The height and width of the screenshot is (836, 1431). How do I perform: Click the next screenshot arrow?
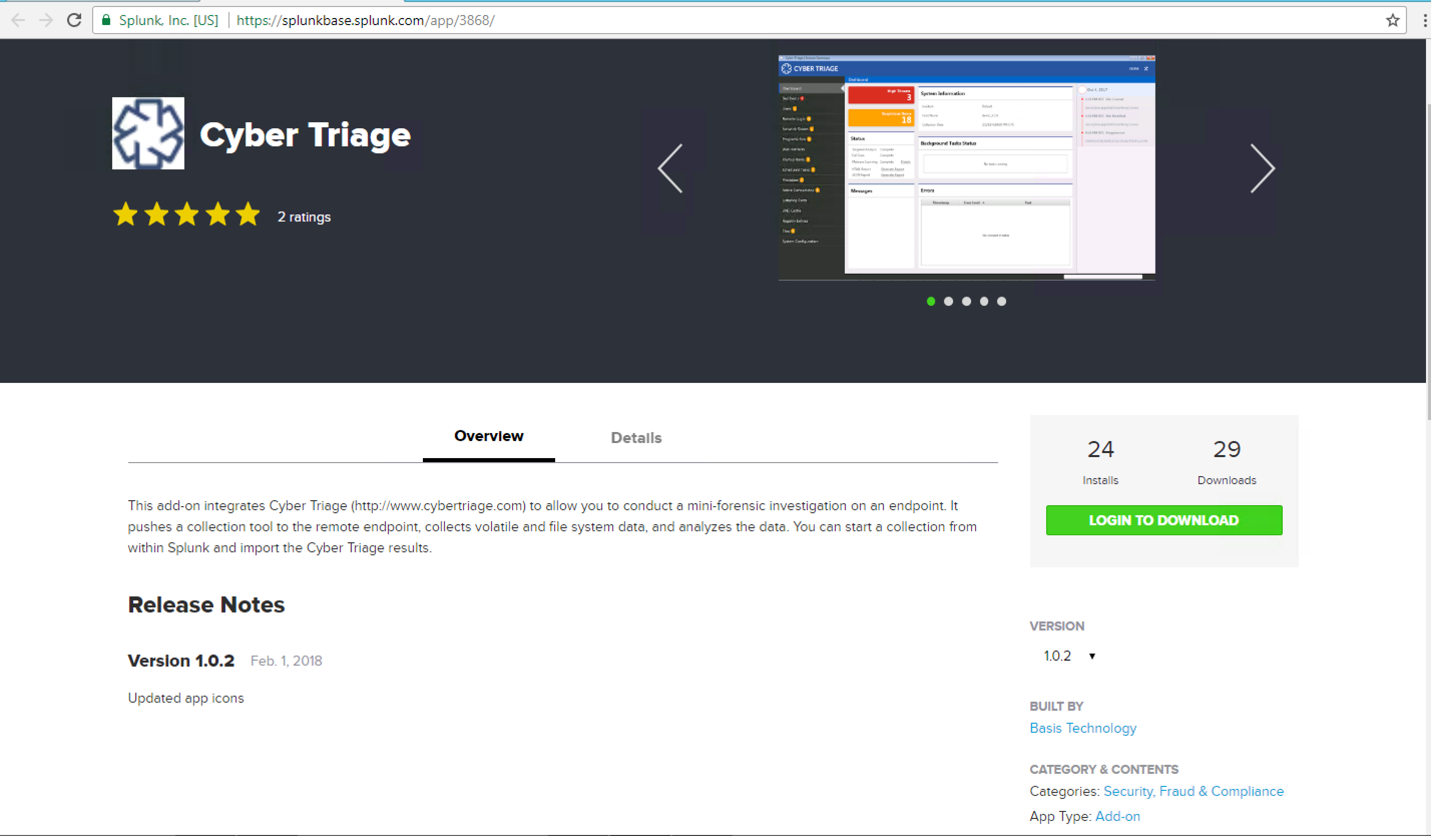click(1262, 169)
